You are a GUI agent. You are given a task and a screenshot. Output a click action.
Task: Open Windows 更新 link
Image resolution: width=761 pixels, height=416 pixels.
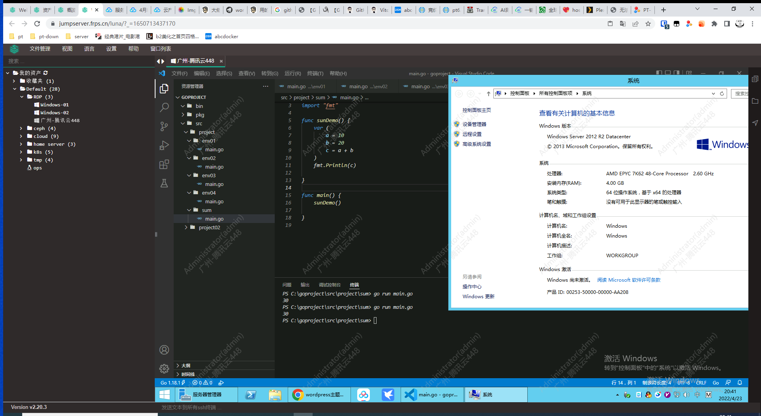coord(478,297)
